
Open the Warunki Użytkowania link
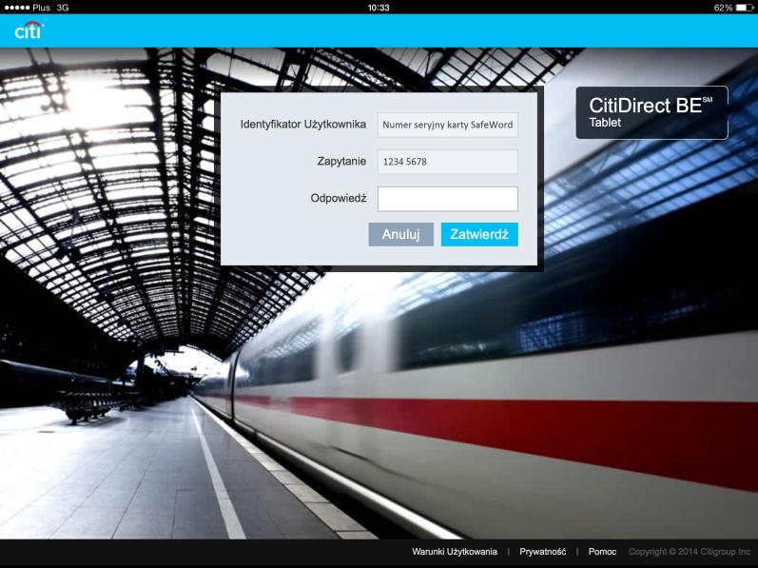[455, 552]
